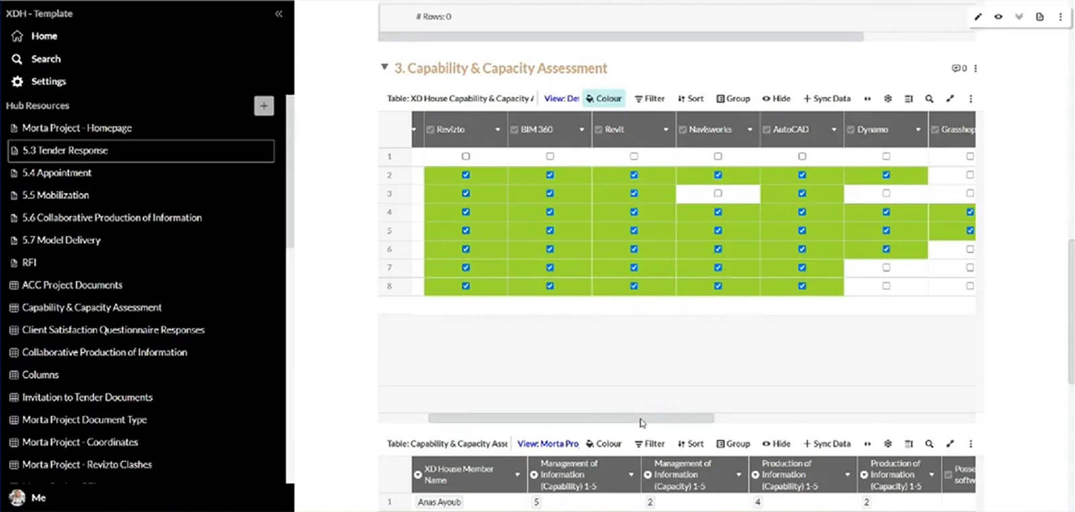Open the Me user avatar

[x=17, y=498]
